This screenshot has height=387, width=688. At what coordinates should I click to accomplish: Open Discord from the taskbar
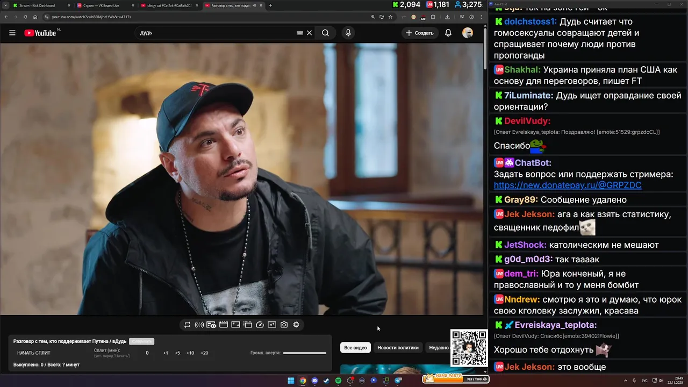[x=314, y=381]
